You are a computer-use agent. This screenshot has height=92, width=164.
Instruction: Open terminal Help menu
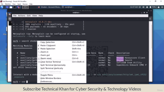(41, 16)
